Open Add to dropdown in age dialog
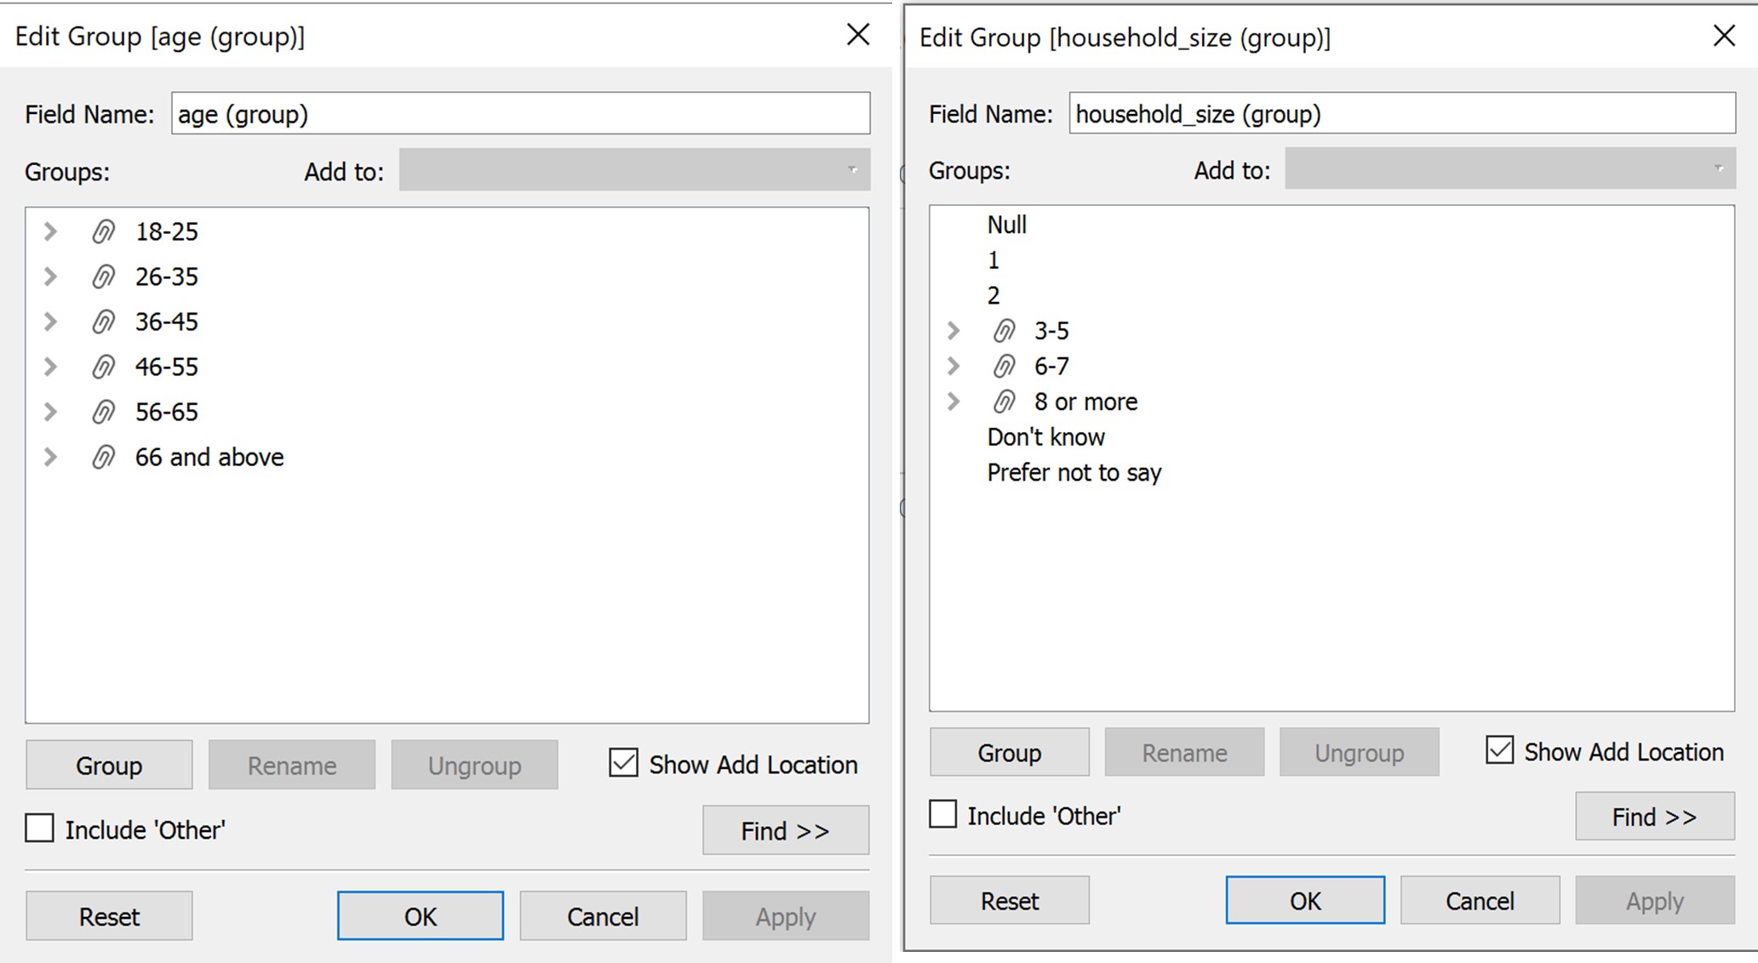 pyautogui.click(x=634, y=171)
